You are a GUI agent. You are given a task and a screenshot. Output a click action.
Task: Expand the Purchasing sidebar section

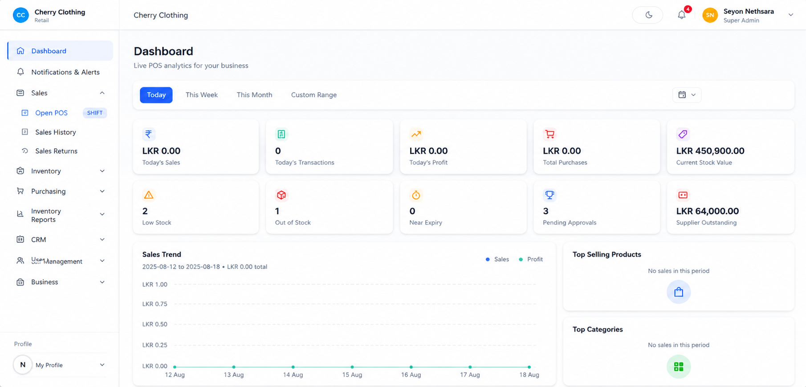tap(60, 191)
